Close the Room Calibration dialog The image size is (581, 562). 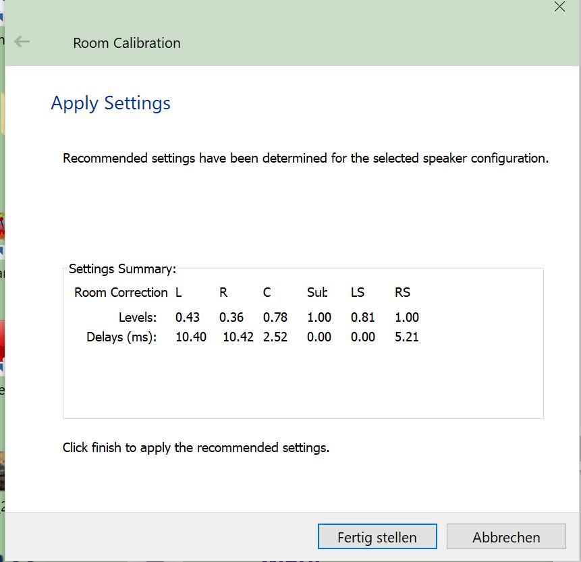point(559,7)
